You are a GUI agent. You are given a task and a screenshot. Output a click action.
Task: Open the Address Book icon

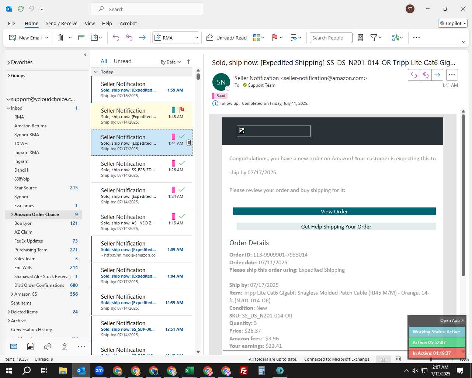tap(361, 38)
